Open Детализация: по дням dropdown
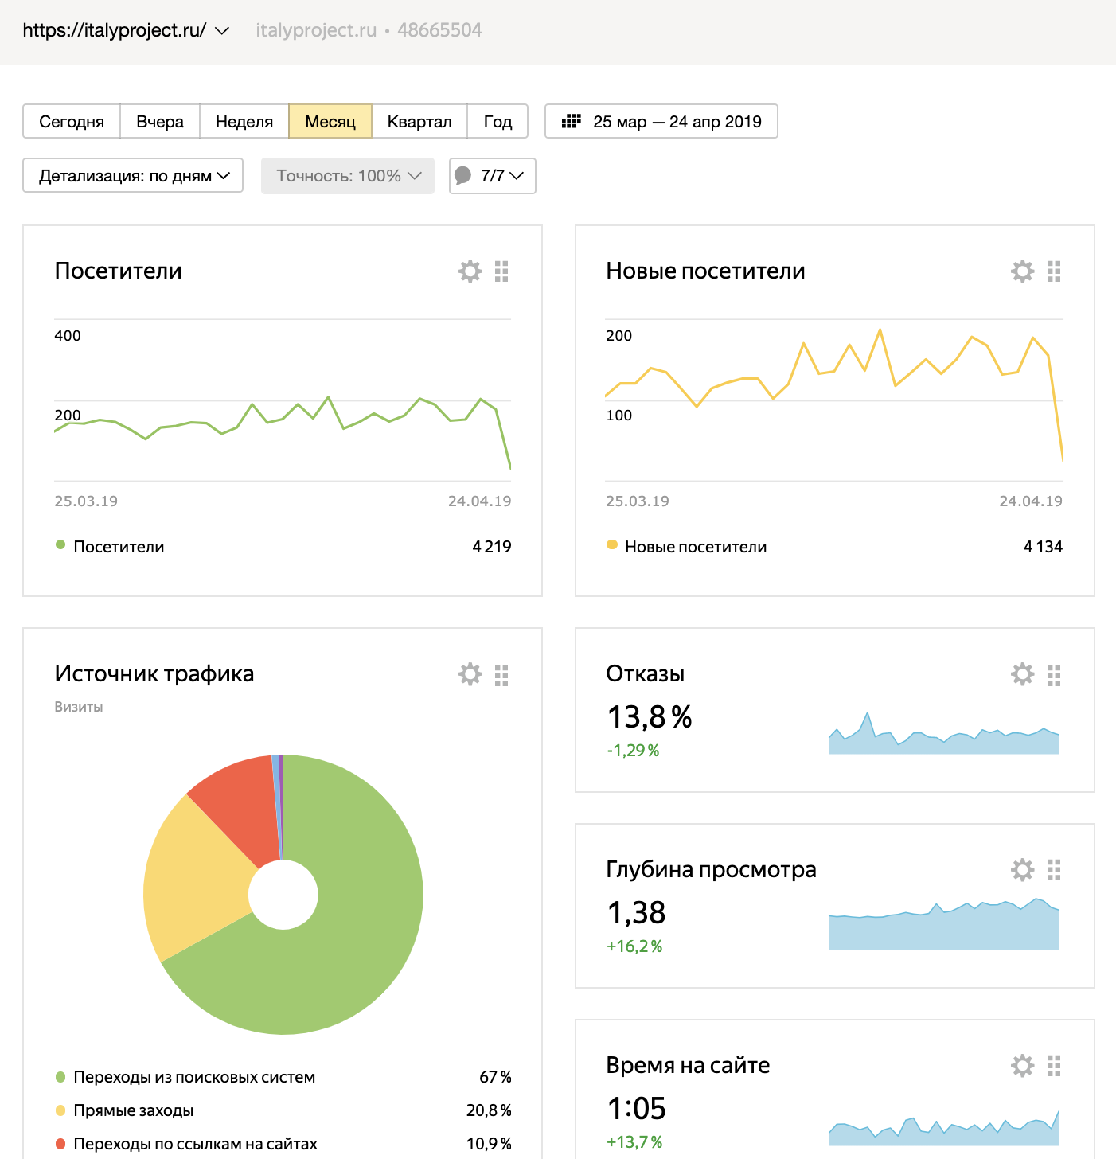Viewport: 1116px width, 1159px height. [133, 176]
